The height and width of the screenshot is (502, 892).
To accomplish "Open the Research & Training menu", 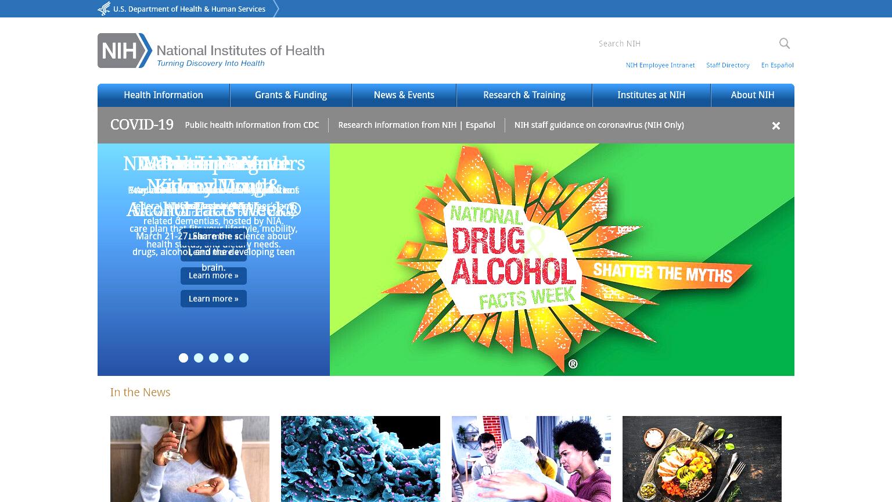I will point(524,95).
